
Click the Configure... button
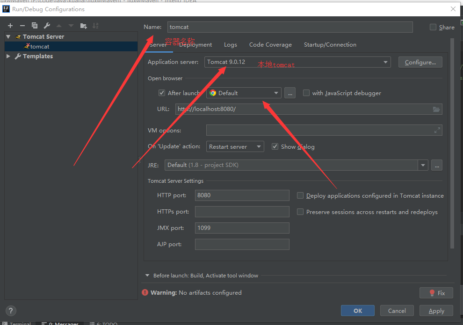420,62
